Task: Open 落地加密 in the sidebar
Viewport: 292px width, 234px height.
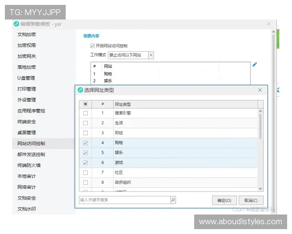Action: coord(27,67)
